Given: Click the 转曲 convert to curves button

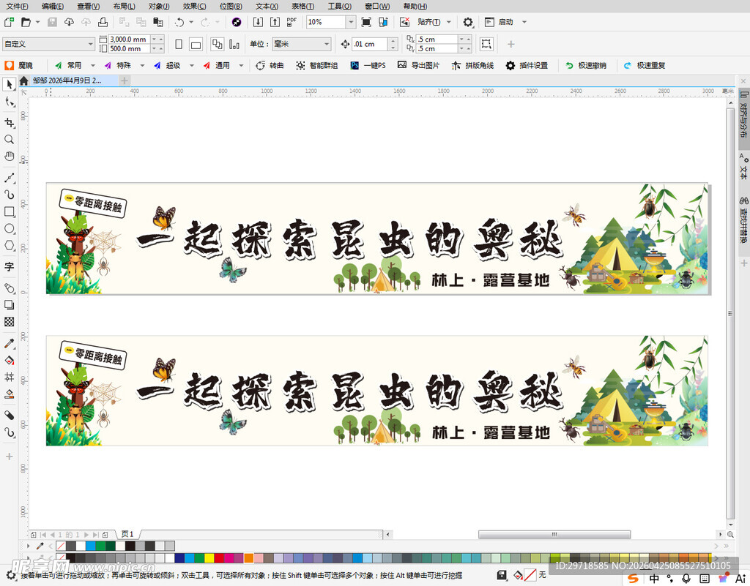Looking at the screenshot, I should [x=270, y=65].
